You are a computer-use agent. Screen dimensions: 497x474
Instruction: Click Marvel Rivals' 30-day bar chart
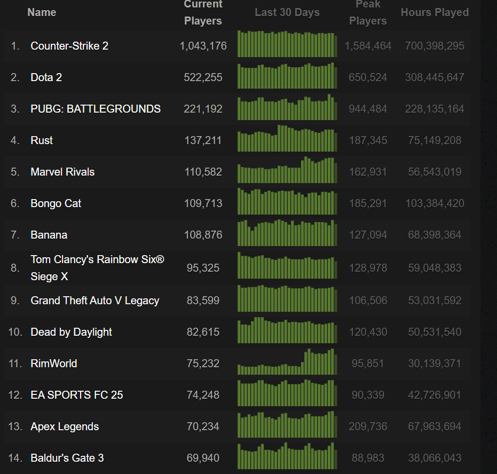(x=287, y=170)
